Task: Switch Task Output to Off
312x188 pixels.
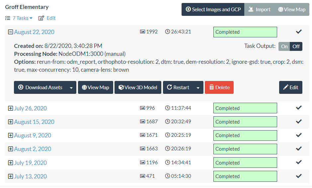Action: click(296, 46)
